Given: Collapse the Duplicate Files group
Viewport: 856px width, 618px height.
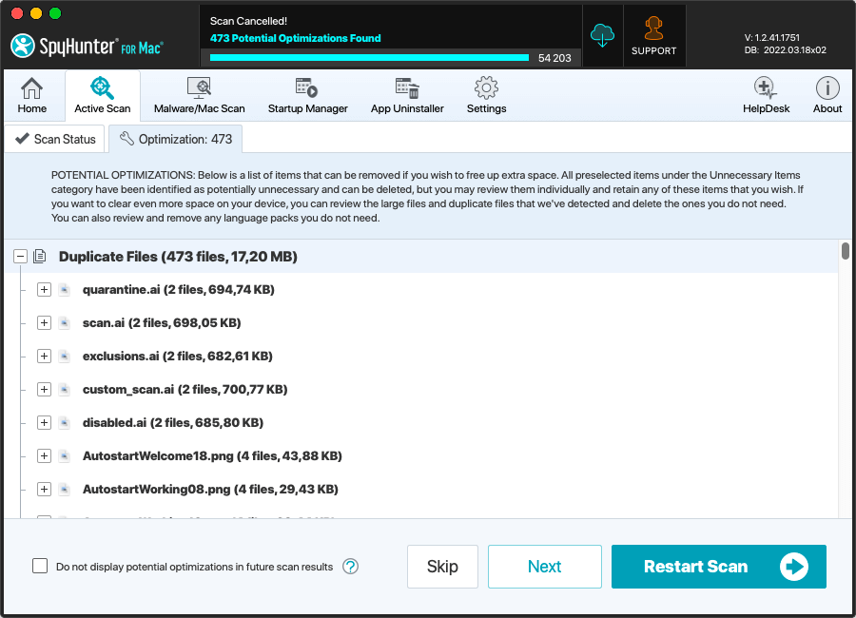Looking at the screenshot, I should 20,257.
